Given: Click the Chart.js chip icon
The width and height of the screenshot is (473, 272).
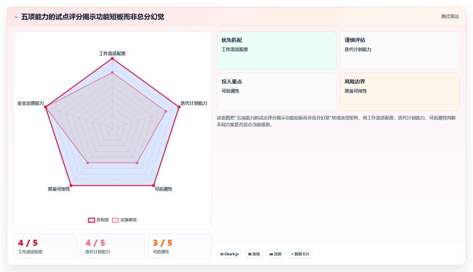Looking at the screenshot, I should coord(222,254).
